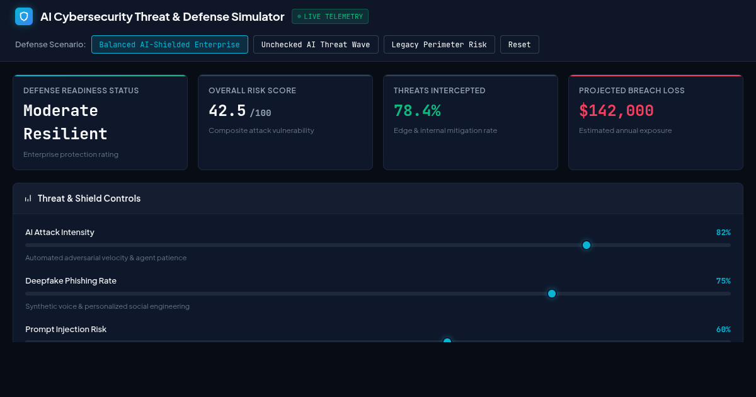Viewport: 756px width, 397px height.
Task: Click the Reset button
Action: (520, 45)
